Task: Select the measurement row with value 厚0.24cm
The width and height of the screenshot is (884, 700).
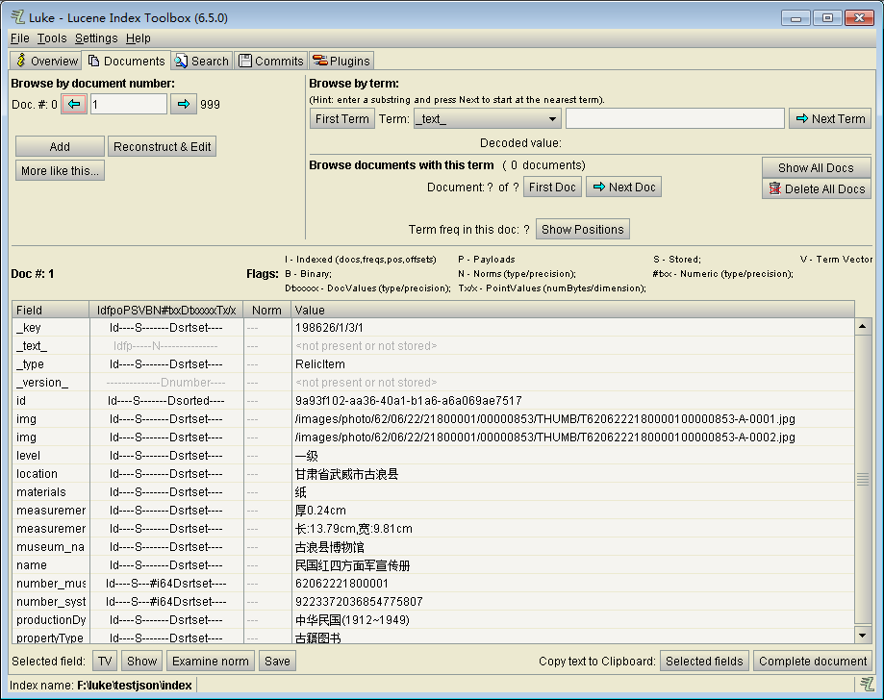Action: pos(433,510)
